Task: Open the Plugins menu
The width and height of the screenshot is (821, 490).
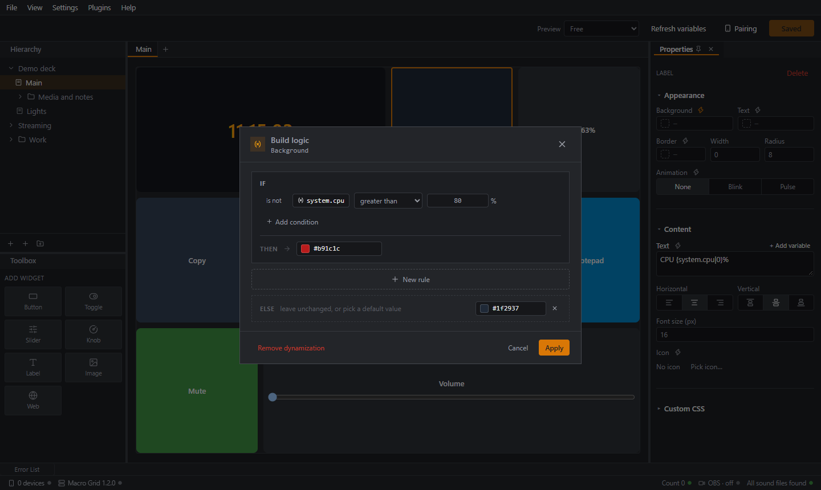Action: [99, 7]
